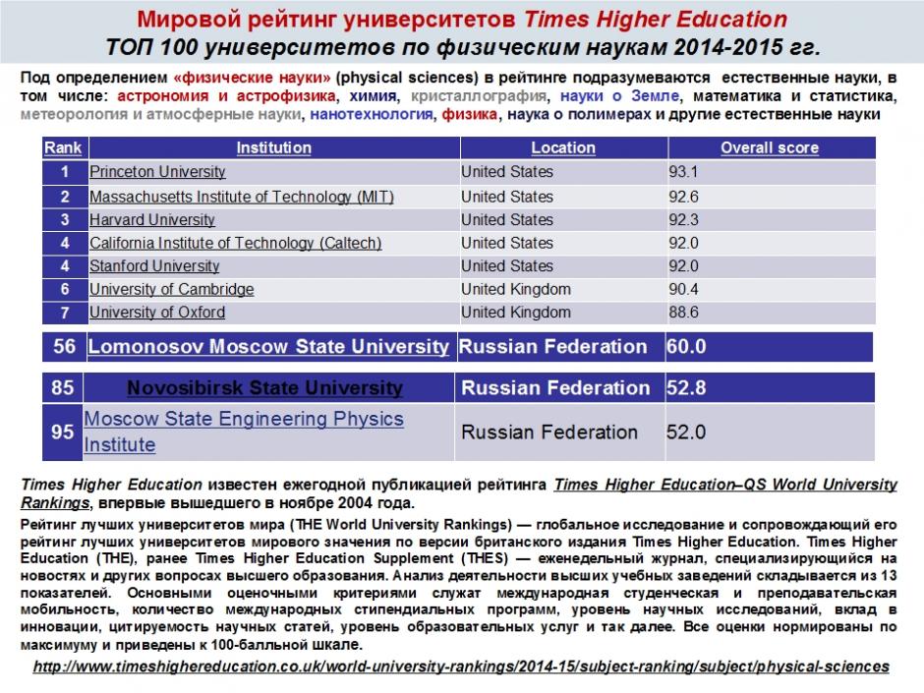924x693 pixels.
Task: Click Russian Federation in the Novosibirsk row
Action: 555,387
